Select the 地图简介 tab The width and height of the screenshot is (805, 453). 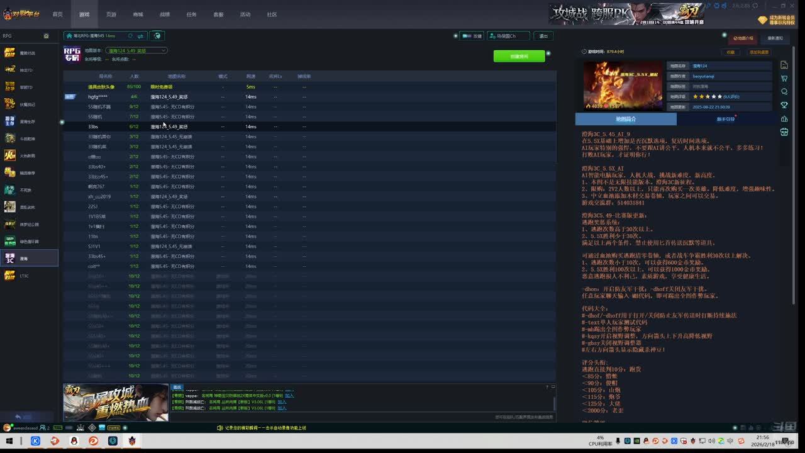pos(626,119)
